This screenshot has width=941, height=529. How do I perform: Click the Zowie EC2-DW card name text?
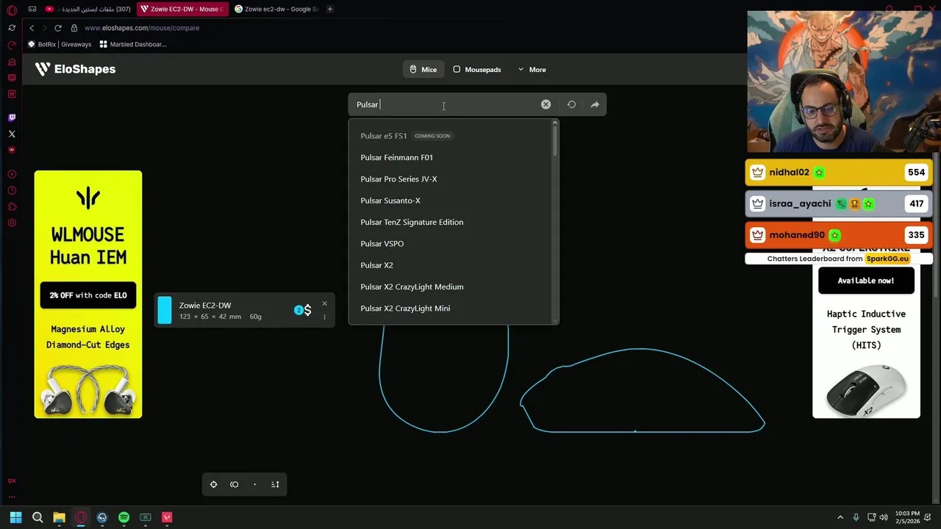point(205,305)
